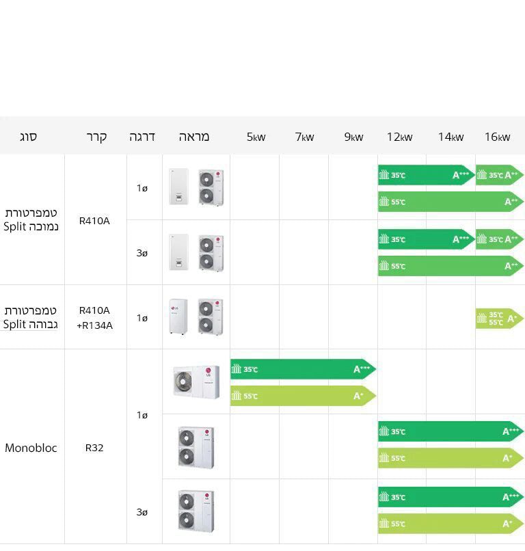Click the 16kW column header

tap(498, 137)
